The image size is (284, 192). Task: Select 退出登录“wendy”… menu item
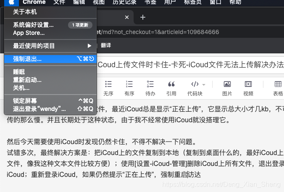point(50,109)
